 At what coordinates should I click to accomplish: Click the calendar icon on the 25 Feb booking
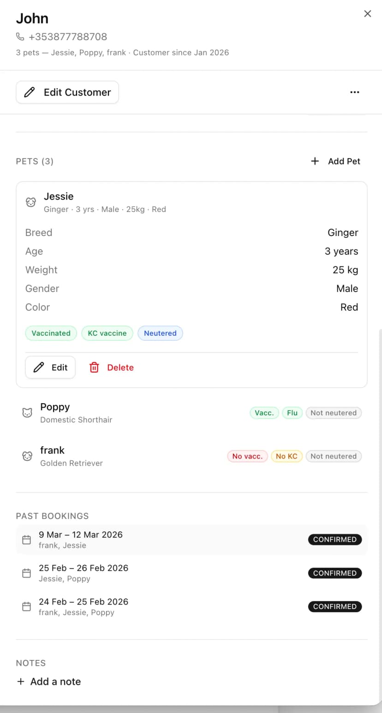pos(26,573)
